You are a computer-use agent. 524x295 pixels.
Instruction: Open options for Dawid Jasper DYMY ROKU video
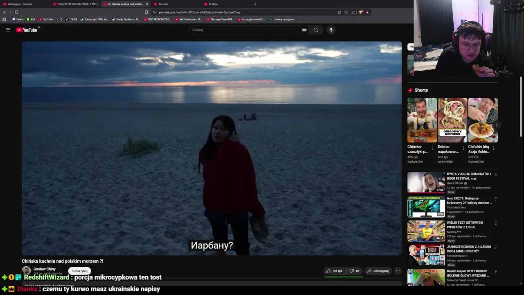496,272
